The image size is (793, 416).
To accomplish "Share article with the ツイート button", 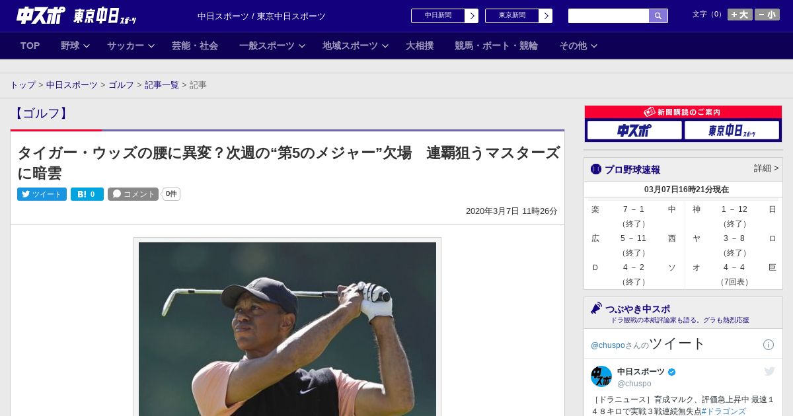I will click(x=42, y=194).
